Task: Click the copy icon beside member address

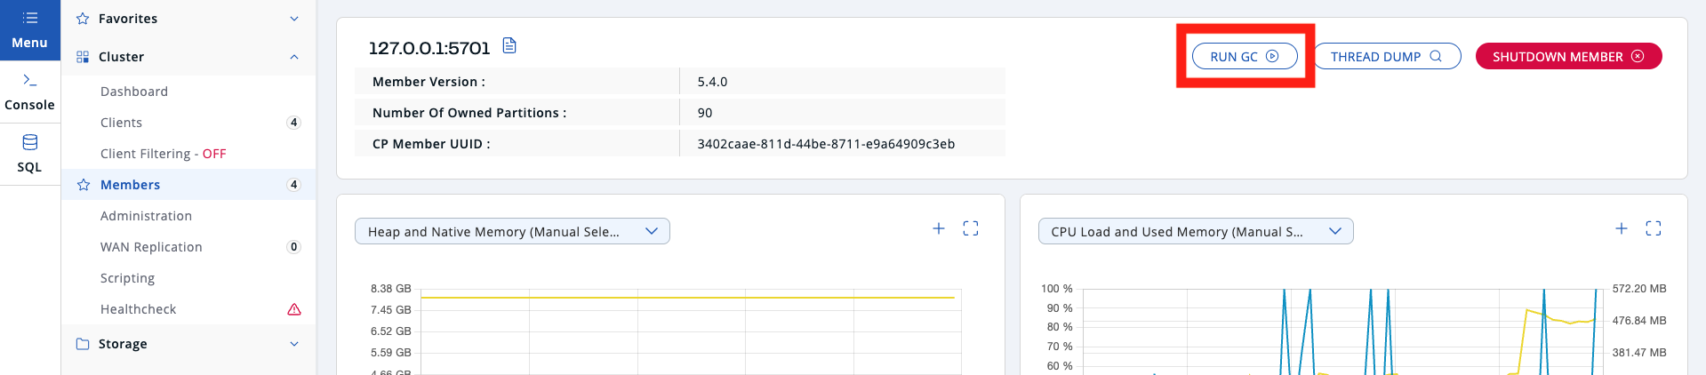Action: [509, 45]
